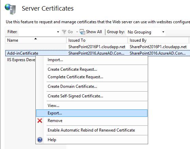Click the Show All button label
The width and height of the screenshot is (190, 149).
pos(94,32)
